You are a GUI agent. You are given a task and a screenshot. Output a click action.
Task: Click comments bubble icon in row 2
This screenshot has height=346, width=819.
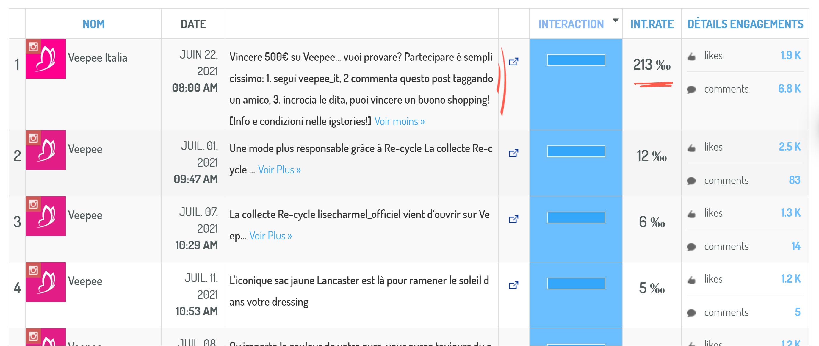point(691,181)
